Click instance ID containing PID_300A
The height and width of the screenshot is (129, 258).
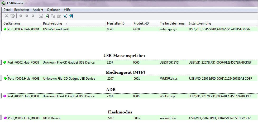pyautogui.click(x=220, y=118)
